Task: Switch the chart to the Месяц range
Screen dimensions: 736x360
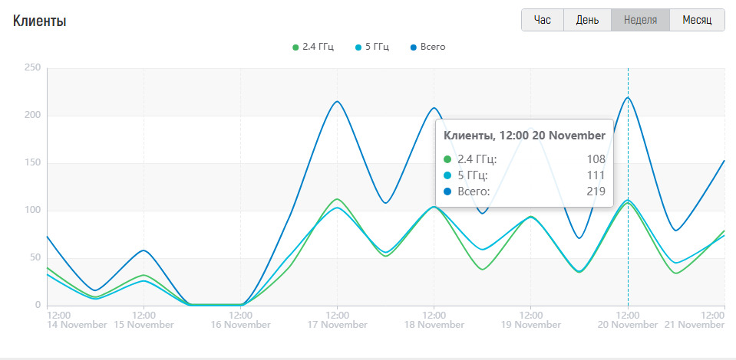Action: [697, 20]
